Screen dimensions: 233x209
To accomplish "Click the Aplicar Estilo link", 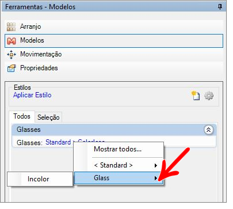I will tap(32, 95).
